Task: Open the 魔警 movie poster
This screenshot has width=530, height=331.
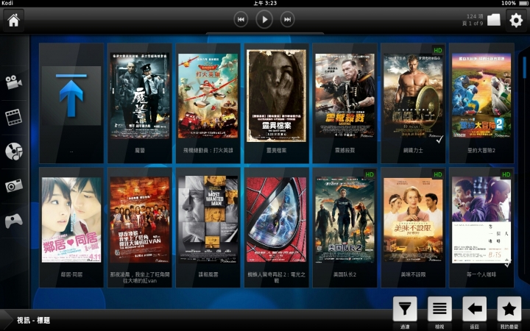Action: point(140,96)
